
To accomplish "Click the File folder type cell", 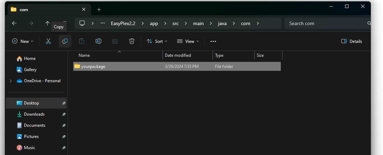I will tap(224, 67).
